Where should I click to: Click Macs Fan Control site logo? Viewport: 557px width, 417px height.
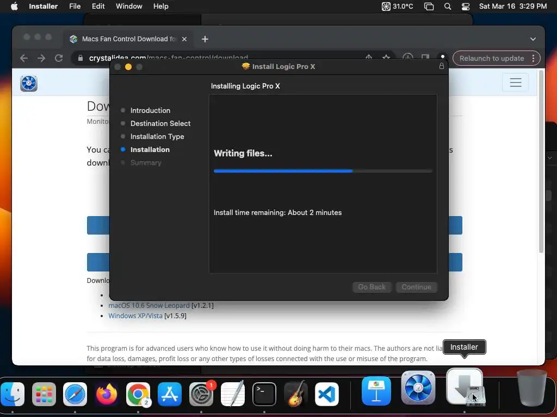coord(29,83)
